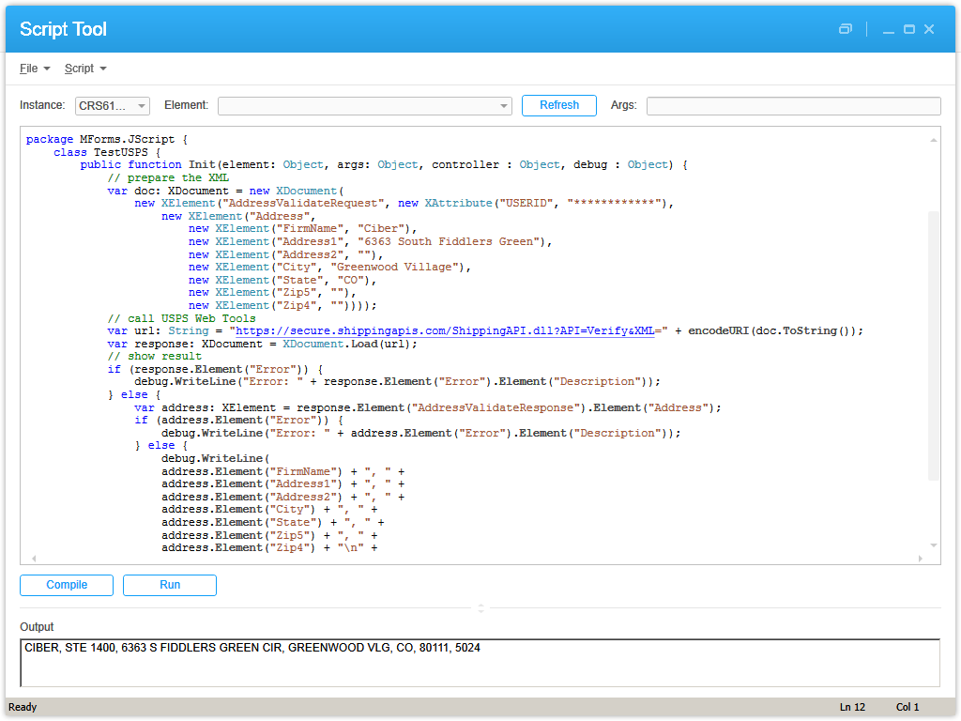This screenshot has height=721, width=961.
Task: Click inside the Output text box
Action: pos(480,663)
